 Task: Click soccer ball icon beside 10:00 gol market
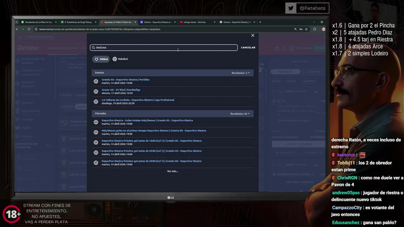click(96, 143)
